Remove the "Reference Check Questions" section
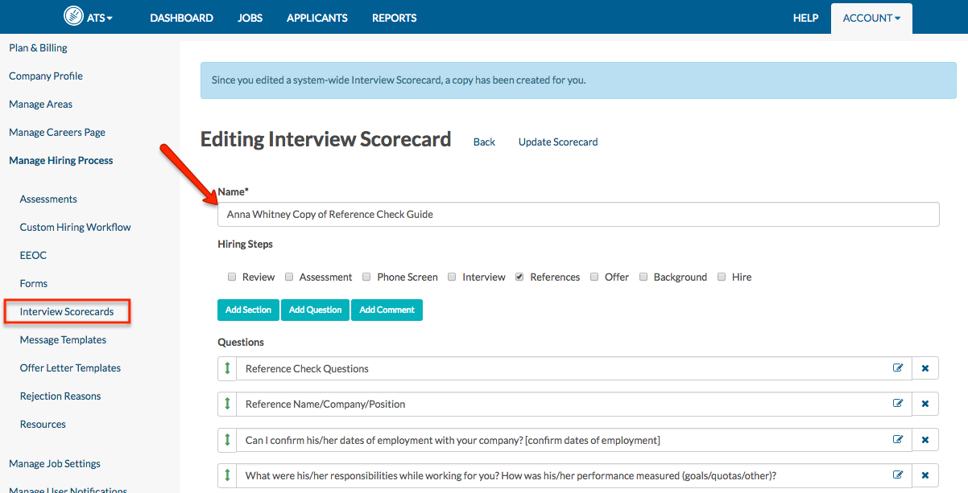This screenshot has width=968, height=493. pyautogui.click(x=925, y=368)
